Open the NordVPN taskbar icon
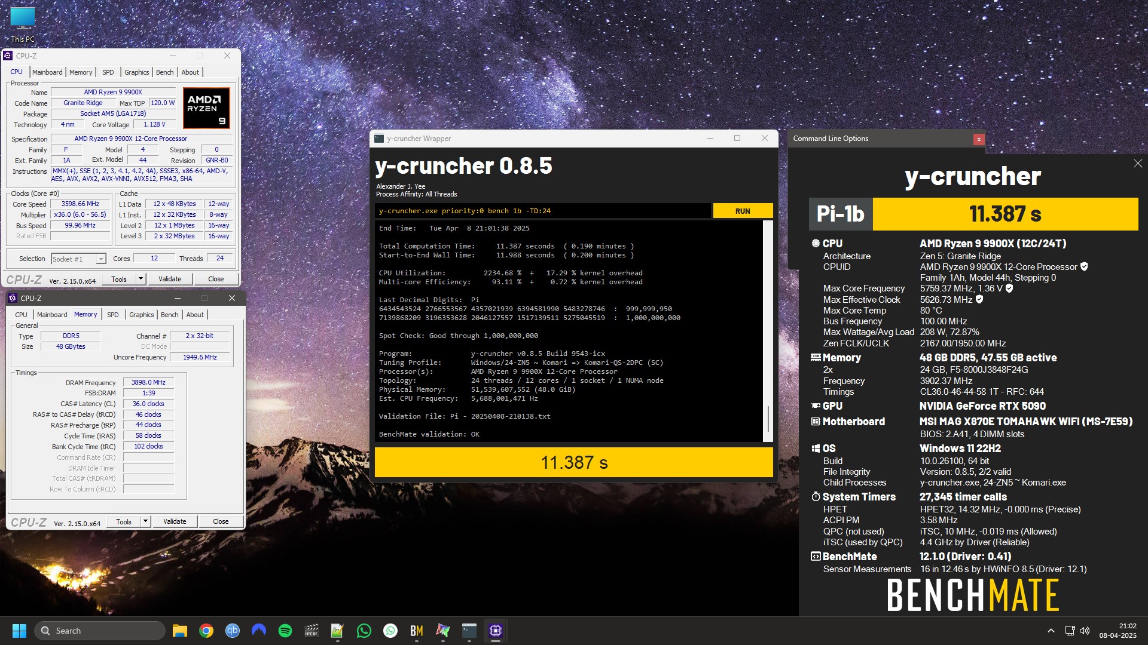 259,631
